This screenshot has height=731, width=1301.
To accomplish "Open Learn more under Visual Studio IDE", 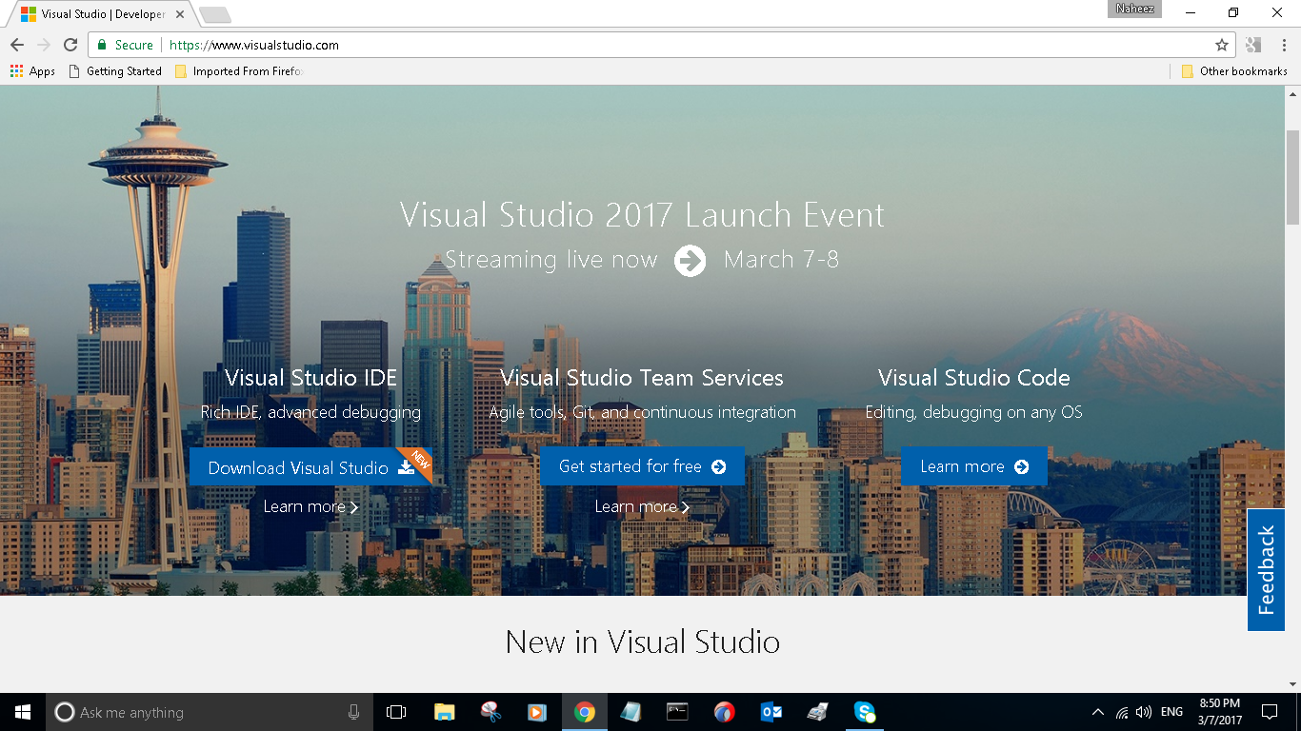I will tap(311, 506).
